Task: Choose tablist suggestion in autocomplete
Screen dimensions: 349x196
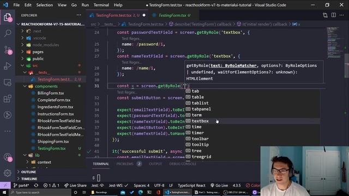Action: coord(252,103)
